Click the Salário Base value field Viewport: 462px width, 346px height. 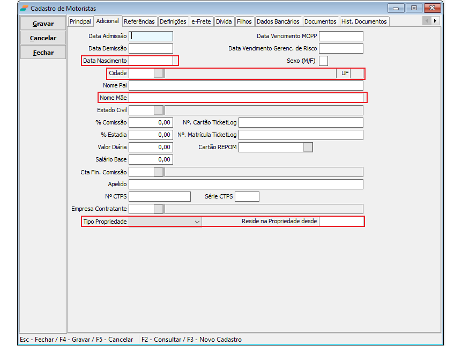point(151,159)
